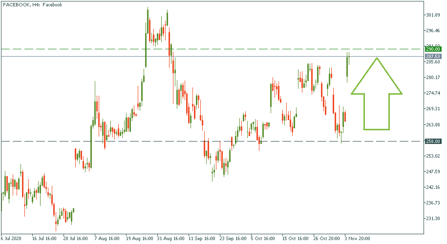Image resolution: width=447 pixels, height=244 pixels.
Task: Click the black 258.00 price level tag
Action: point(433,141)
